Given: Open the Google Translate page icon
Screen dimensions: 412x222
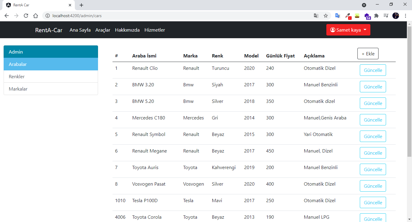Looking at the screenshot, I should tap(316, 16).
